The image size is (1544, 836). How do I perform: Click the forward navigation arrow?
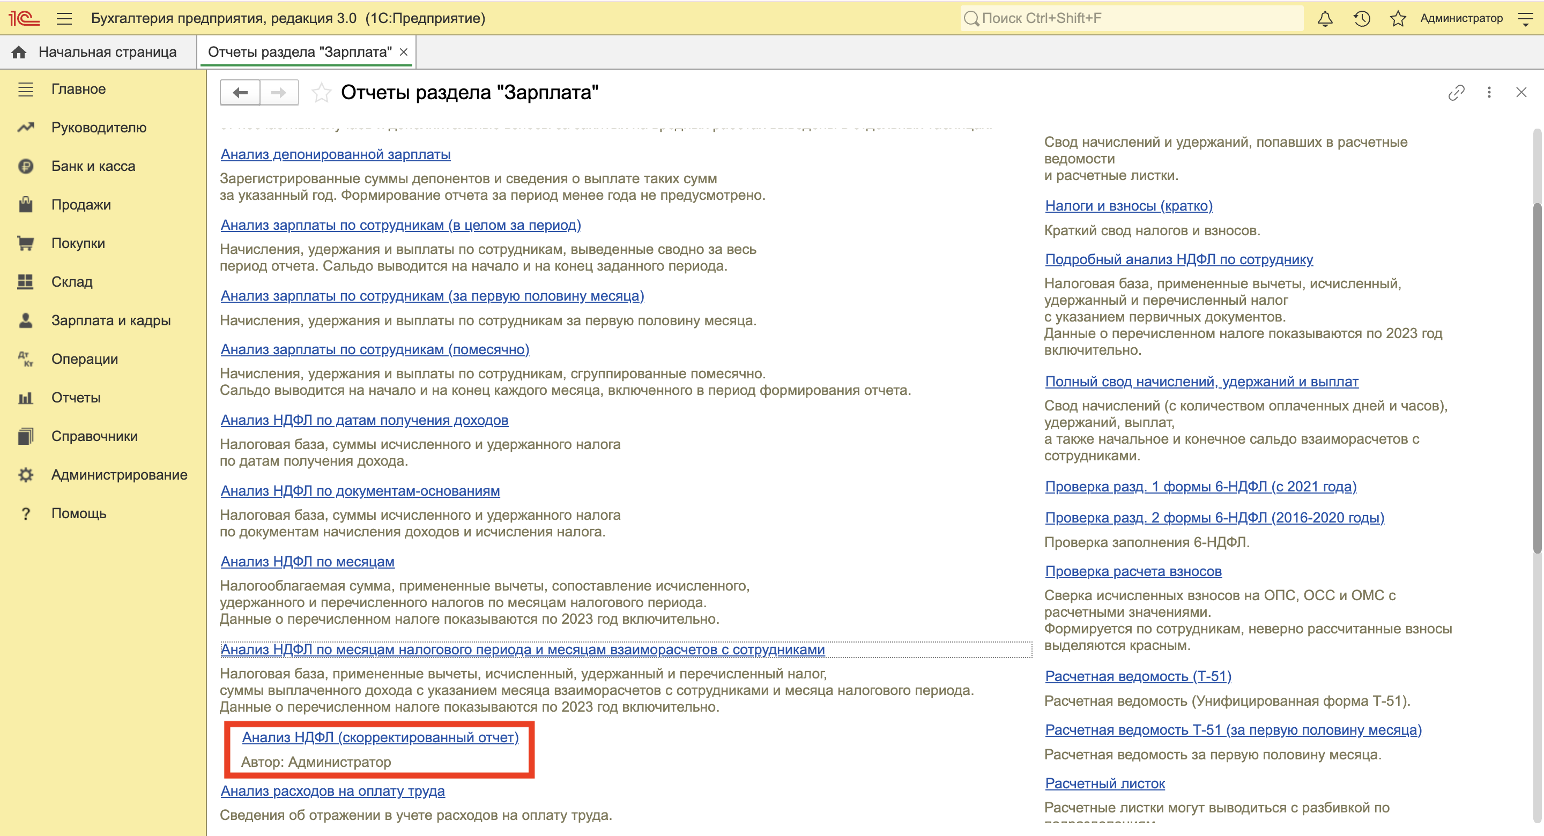point(279,92)
